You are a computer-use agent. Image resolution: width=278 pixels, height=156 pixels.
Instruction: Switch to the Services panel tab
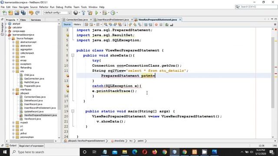coord(36,20)
